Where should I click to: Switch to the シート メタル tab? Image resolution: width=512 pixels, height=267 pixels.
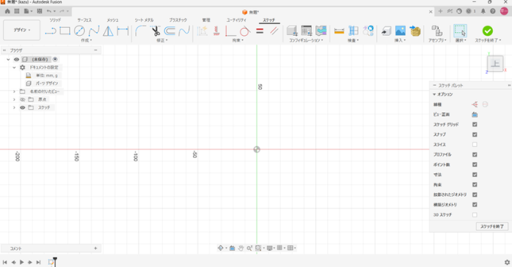click(x=144, y=20)
